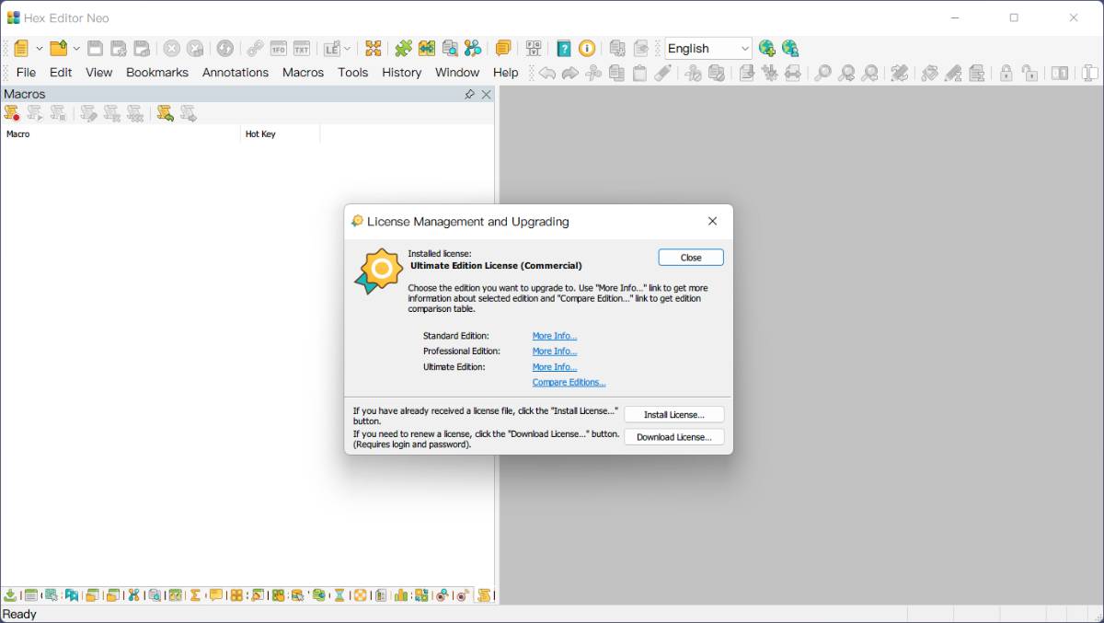The height and width of the screenshot is (623, 1104).
Task: Click the globe with green plus icon
Action: click(767, 49)
